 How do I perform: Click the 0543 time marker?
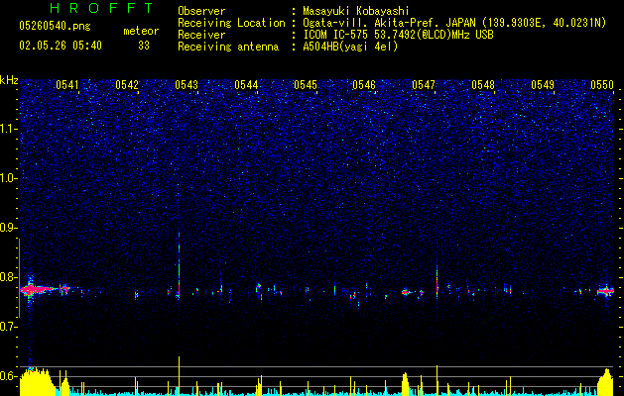point(187,85)
